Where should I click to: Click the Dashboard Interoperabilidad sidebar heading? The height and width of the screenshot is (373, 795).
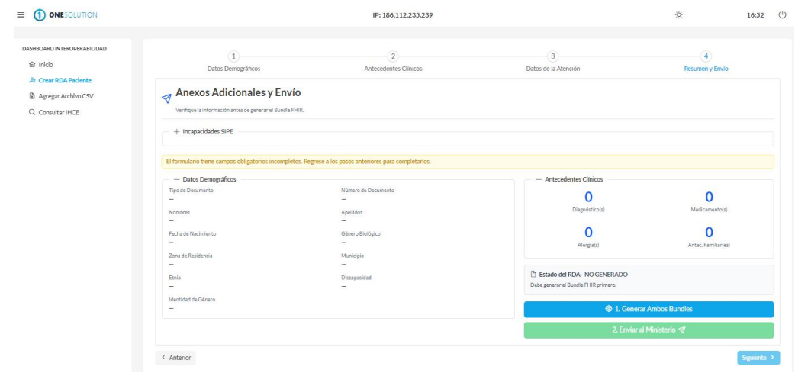point(64,49)
